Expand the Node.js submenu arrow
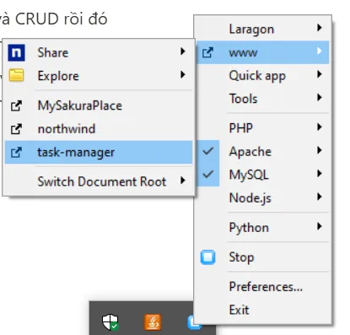Image resolution: width=350 pixels, height=335 pixels. [319, 197]
